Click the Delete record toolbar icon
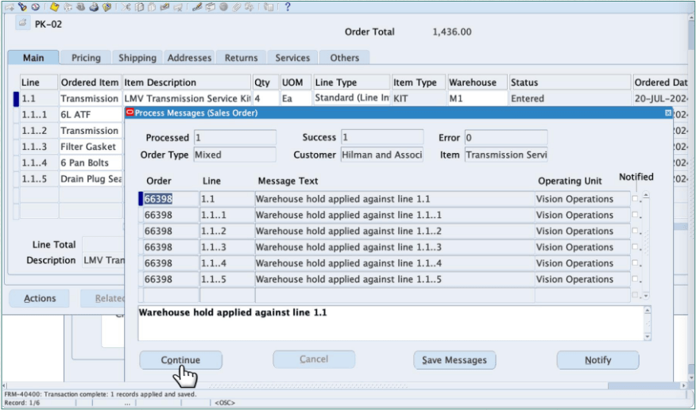The height and width of the screenshot is (410, 696). click(177, 7)
